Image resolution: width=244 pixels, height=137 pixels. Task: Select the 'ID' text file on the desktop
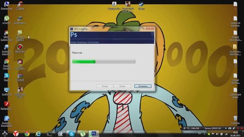(x=235, y=63)
